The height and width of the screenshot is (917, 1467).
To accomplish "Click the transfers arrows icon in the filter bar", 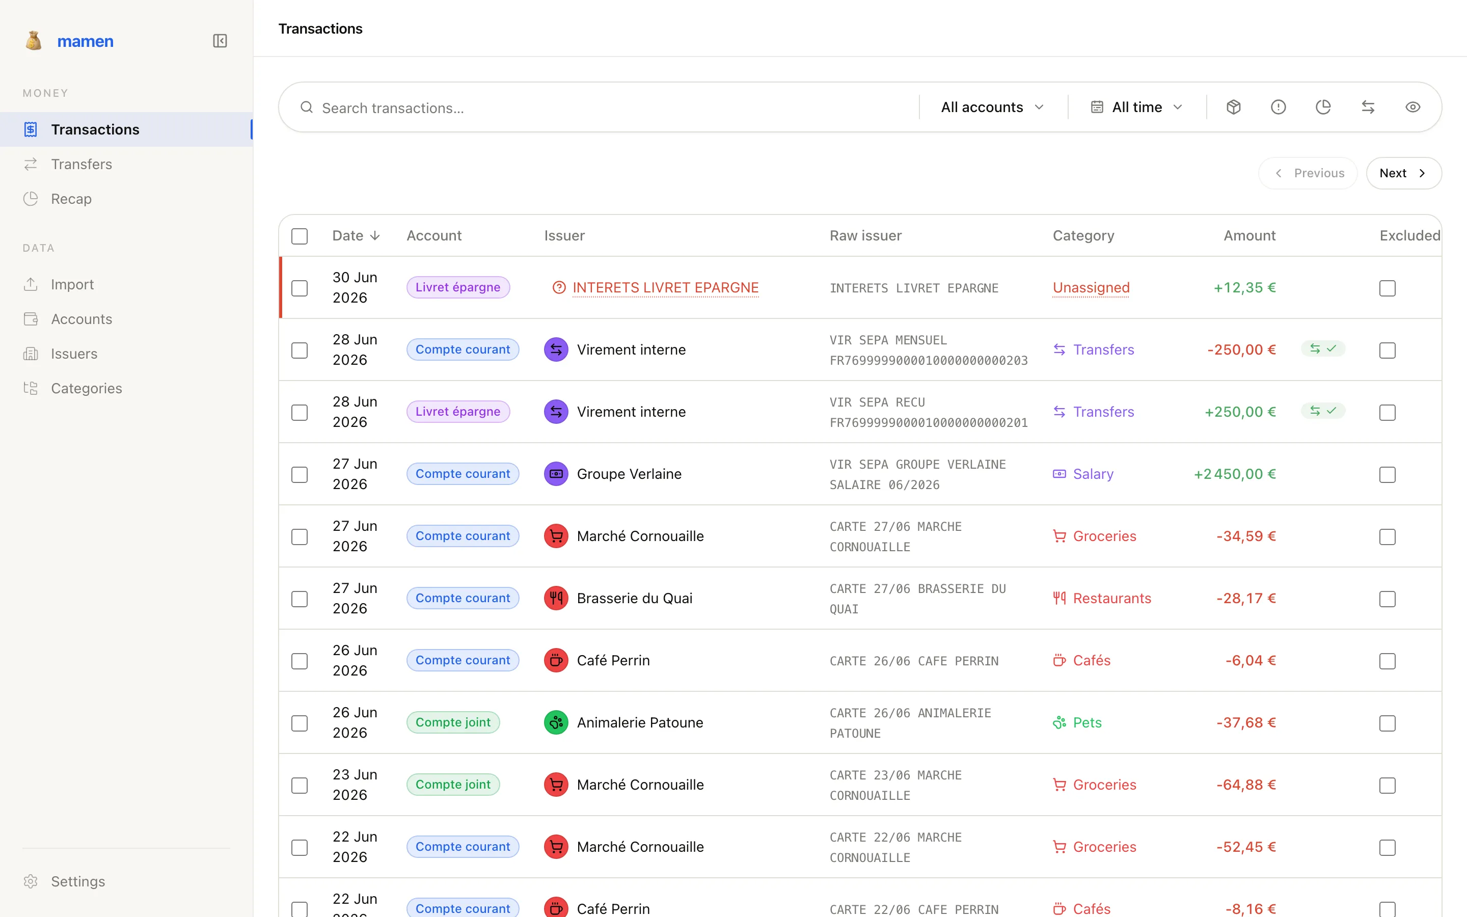I will (x=1368, y=107).
